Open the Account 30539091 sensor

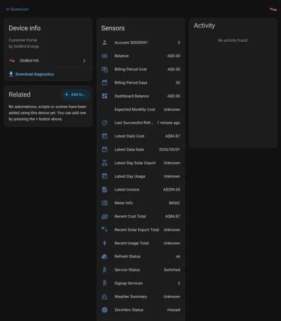pyautogui.click(x=141, y=42)
